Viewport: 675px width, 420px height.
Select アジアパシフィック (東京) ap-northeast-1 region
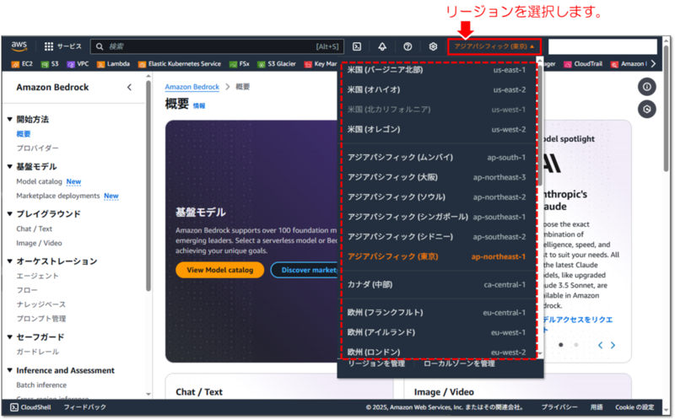click(436, 256)
